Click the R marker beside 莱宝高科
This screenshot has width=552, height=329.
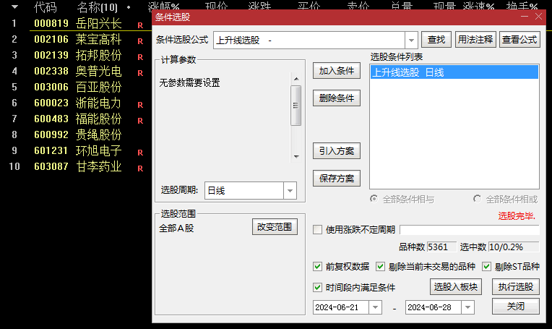tap(140, 41)
